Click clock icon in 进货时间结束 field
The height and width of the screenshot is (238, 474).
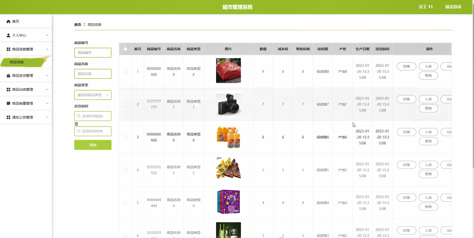[x=79, y=131]
